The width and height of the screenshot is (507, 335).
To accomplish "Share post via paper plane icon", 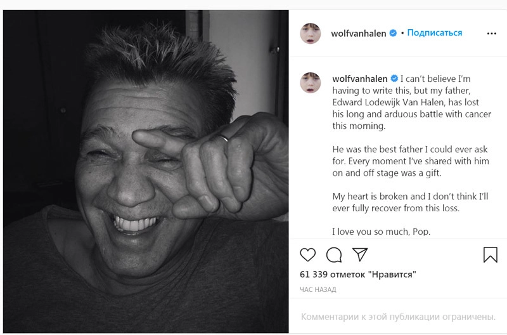I will point(360,255).
